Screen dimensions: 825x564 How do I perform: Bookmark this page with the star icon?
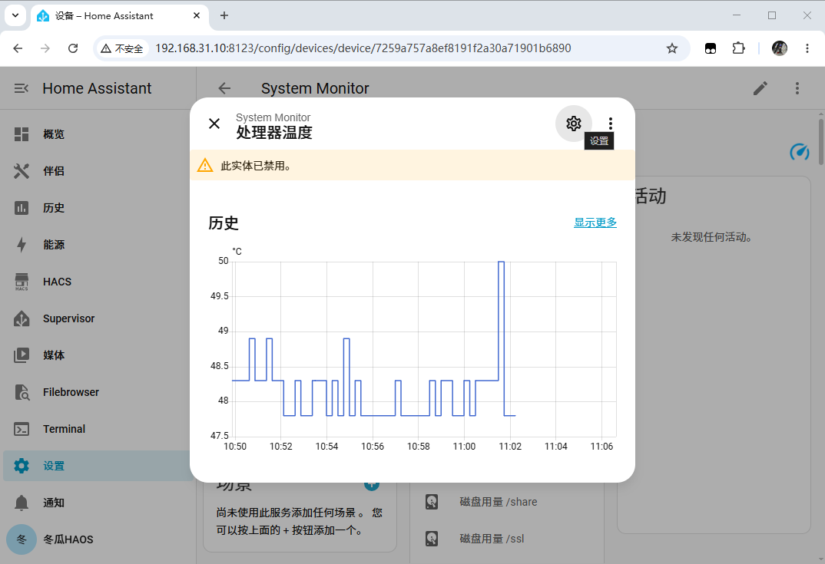[672, 48]
